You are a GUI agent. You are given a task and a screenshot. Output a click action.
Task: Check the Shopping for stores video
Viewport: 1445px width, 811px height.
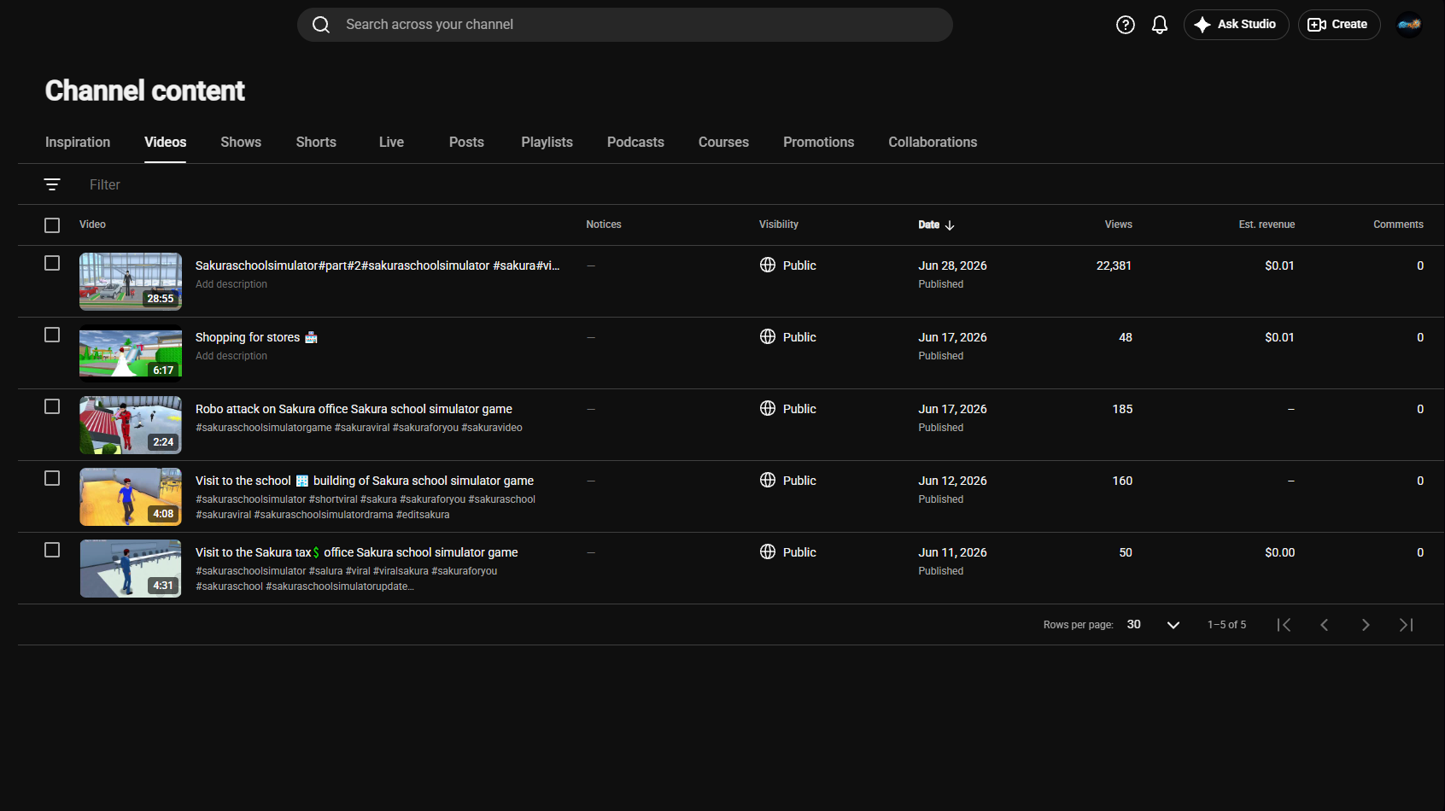(x=52, y=335)
